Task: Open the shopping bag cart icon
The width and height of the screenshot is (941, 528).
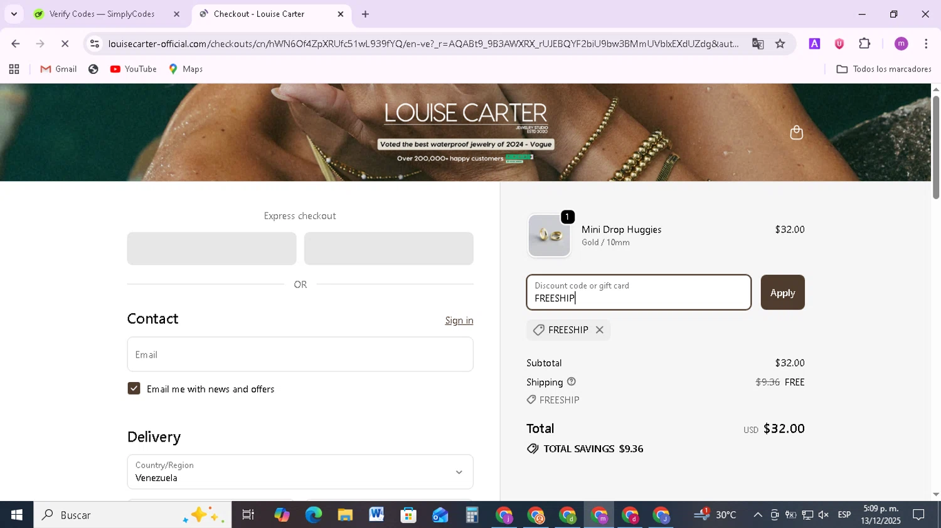Action: coord(796,132)
